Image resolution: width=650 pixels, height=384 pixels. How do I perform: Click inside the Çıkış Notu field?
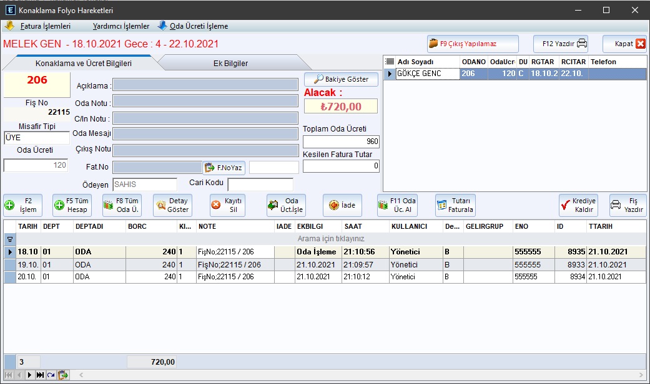click(x=205, y=150)
